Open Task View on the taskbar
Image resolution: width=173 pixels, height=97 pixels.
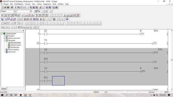(x=16, y=95)
